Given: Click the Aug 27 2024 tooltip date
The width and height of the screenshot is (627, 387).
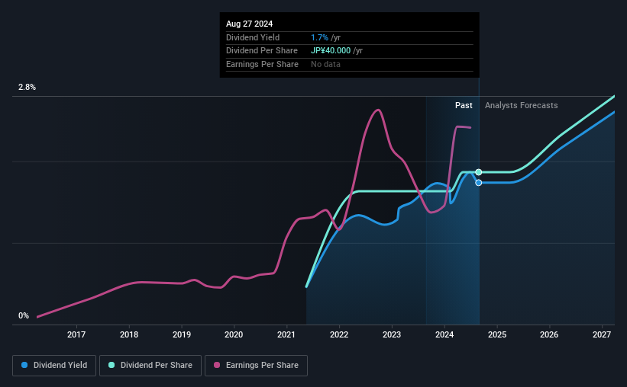Looking at the screenshot, I should 250,24.
